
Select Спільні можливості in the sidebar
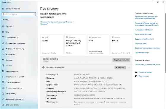pyautogui.click(x=13, y=82)
